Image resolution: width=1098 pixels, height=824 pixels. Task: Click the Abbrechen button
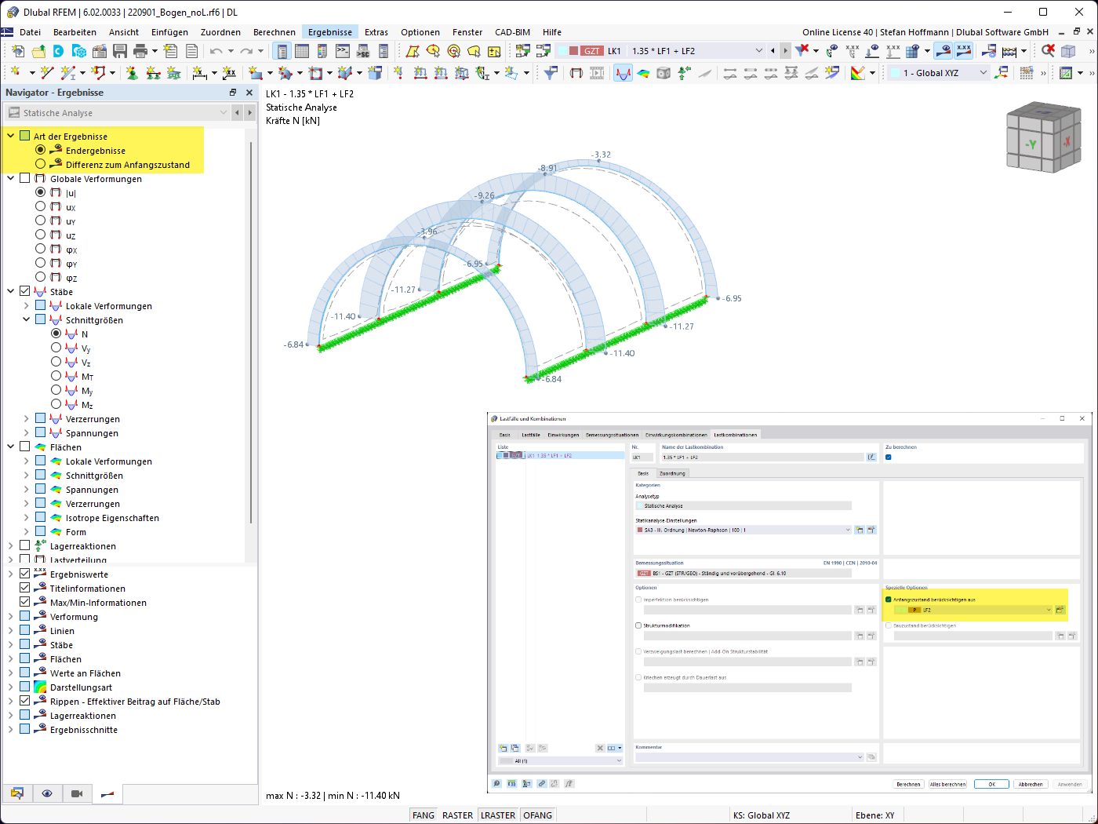pos(1031,784)
